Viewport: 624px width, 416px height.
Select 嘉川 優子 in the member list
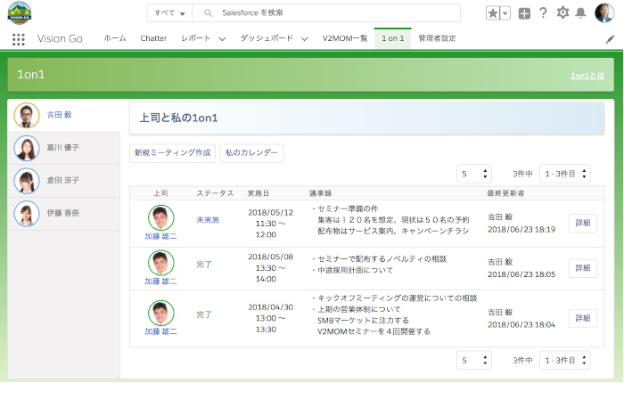pos(63,148)
